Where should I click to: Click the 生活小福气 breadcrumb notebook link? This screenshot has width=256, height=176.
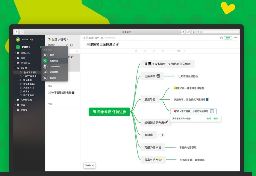click(x=93, y=38)
